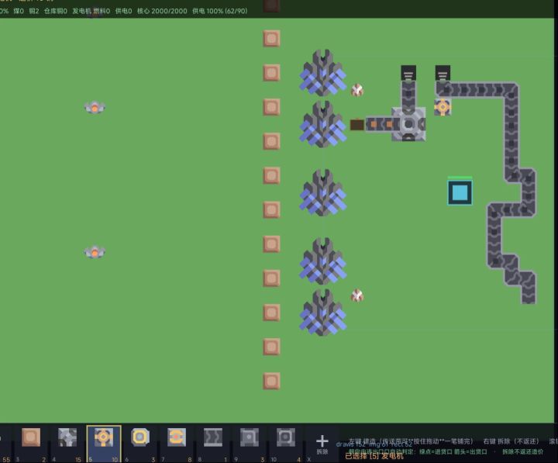
Task: Click the right dark drill feeding the conveyor
Action: click(443, 73)
